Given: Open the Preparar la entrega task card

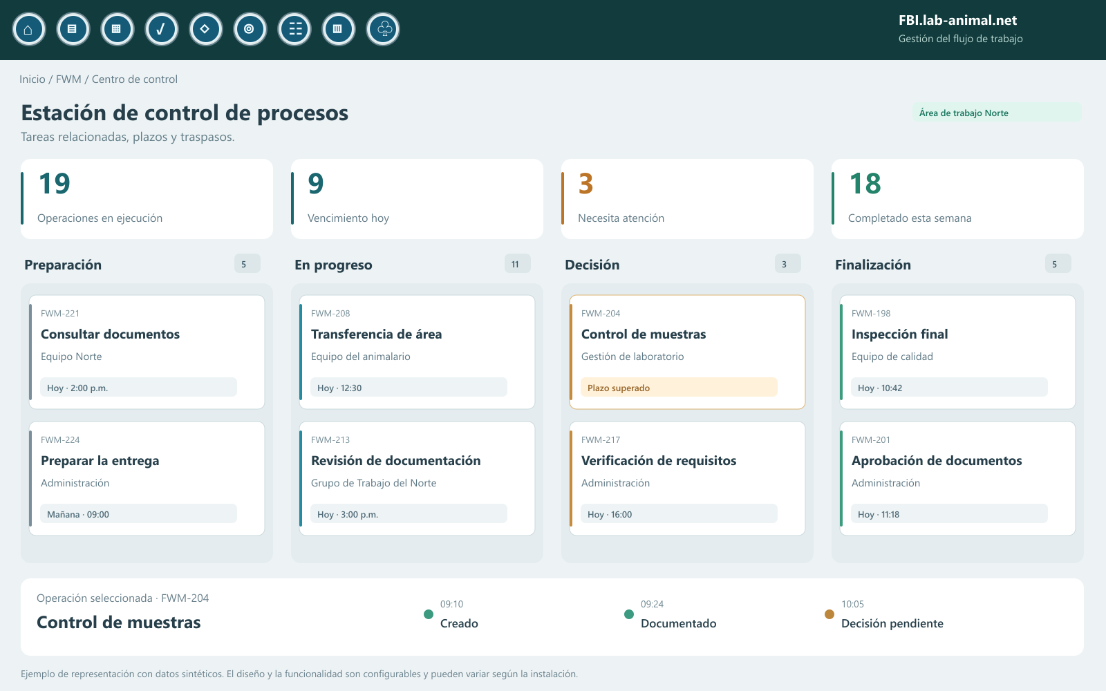Looking at the screenshot, I should (x=147, y=479).
